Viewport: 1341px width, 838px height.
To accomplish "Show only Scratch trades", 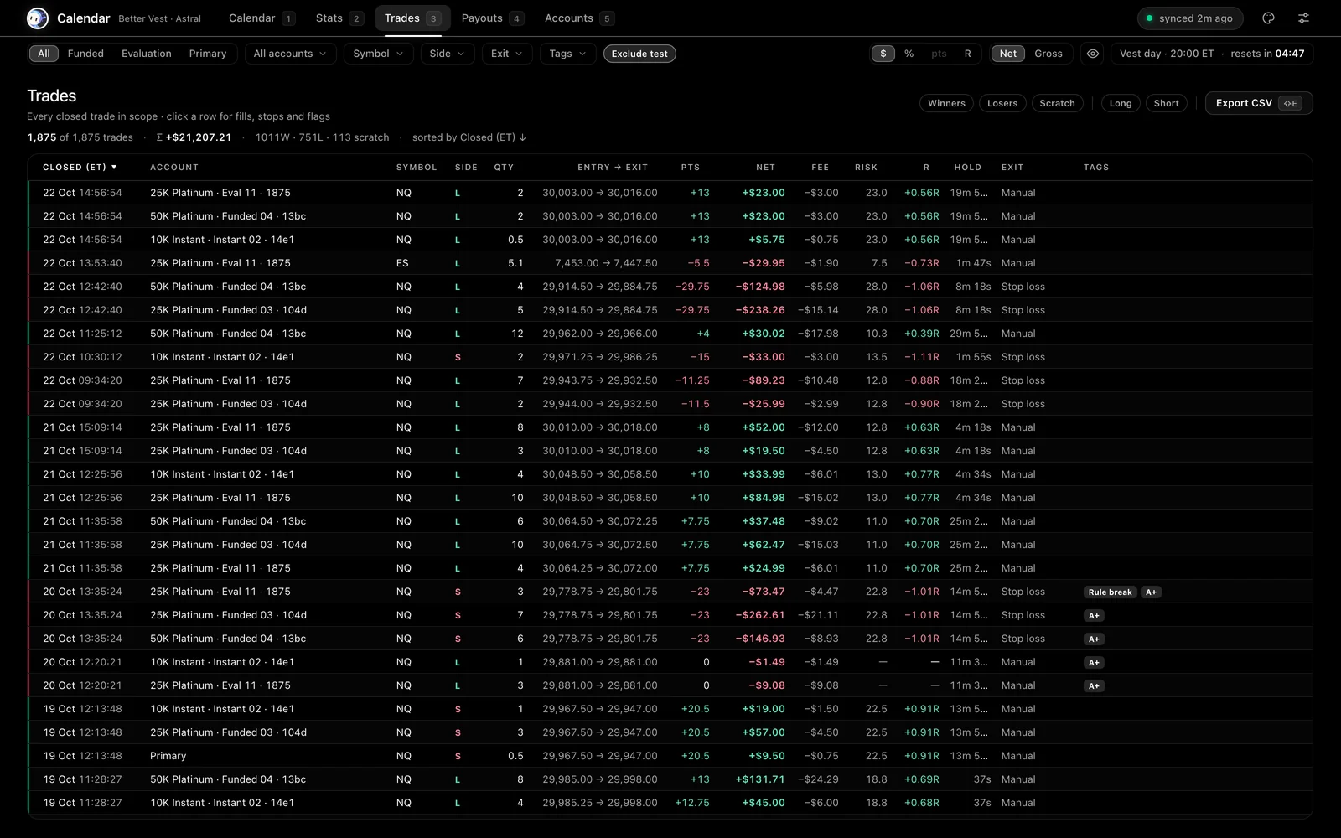I will point(1057,103).
